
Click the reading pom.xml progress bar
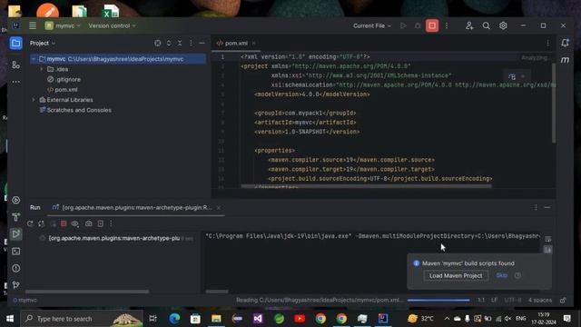438,300
